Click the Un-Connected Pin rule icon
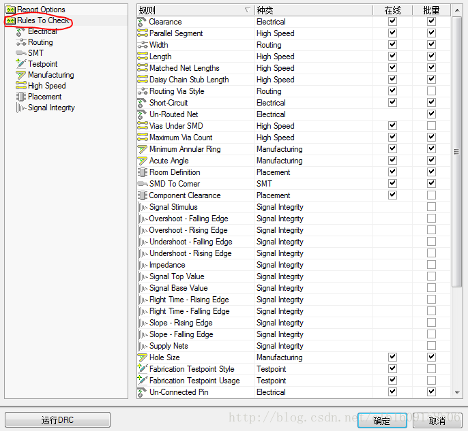The height and width of the screenshot is (431, 468). [x=142, y=392]
